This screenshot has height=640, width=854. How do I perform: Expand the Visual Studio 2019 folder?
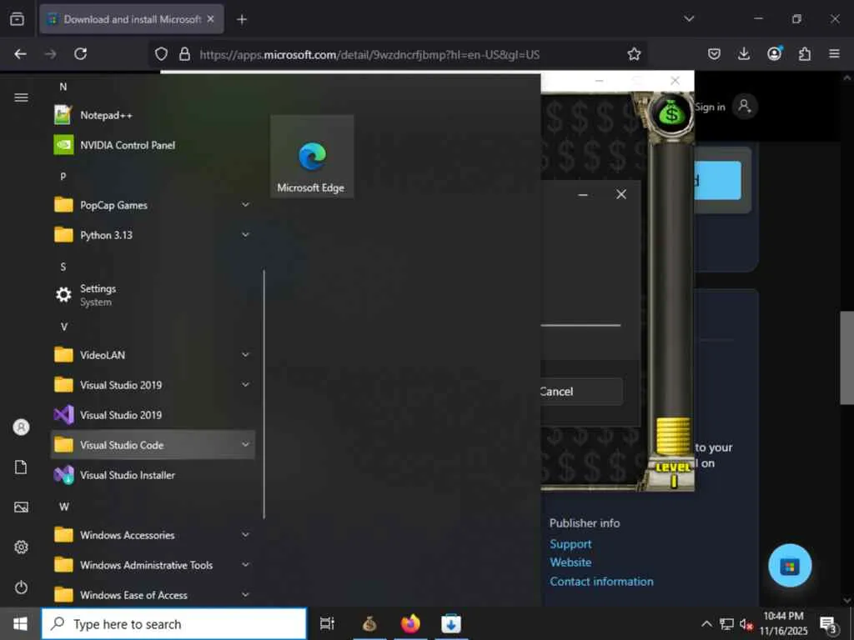153,385
